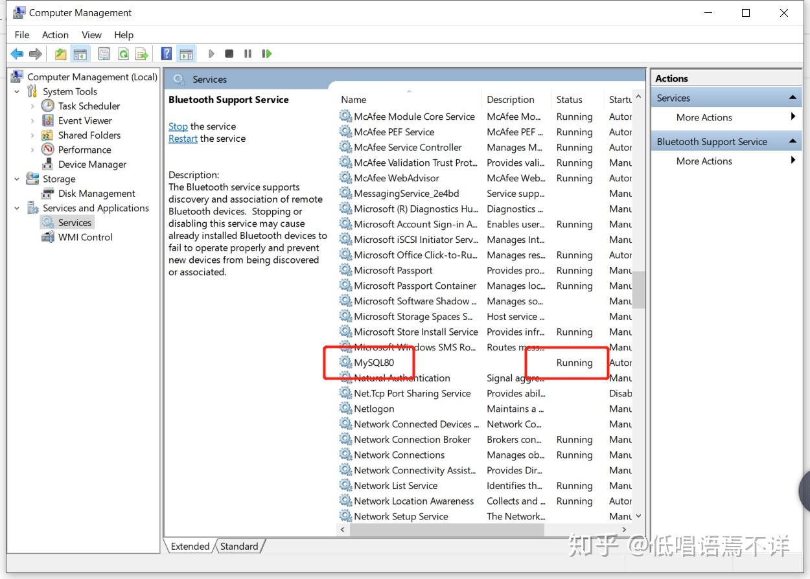Sort by the Description column header

click(x=516, y=99)
